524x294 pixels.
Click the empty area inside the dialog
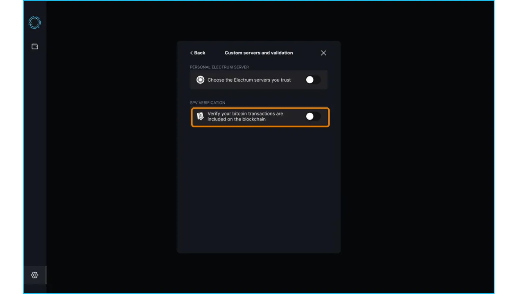point(259,188)
